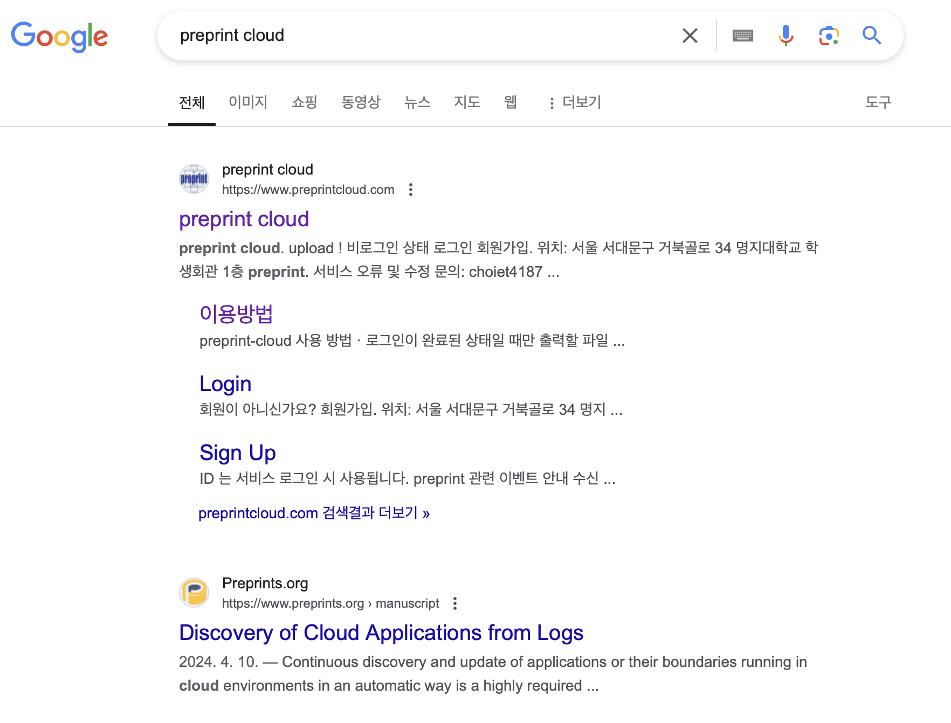The image size is (951, 723).
Task: Click the preprints.org manuscript URL text
Action: click(330, 603)
